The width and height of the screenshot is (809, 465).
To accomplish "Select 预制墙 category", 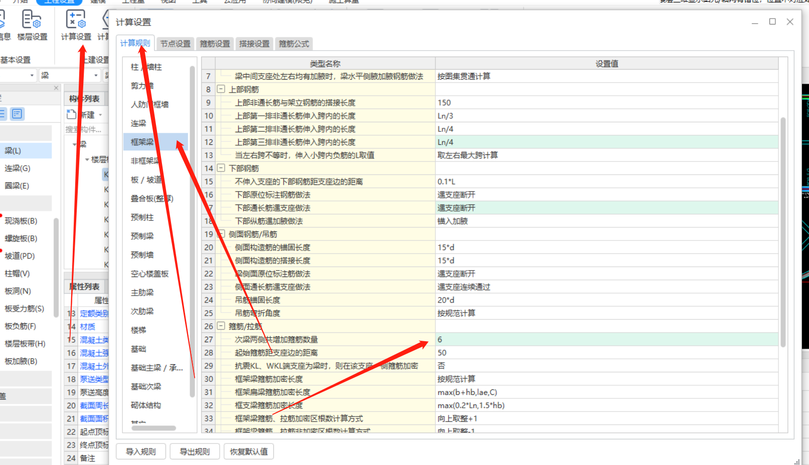I will [142, 255].
